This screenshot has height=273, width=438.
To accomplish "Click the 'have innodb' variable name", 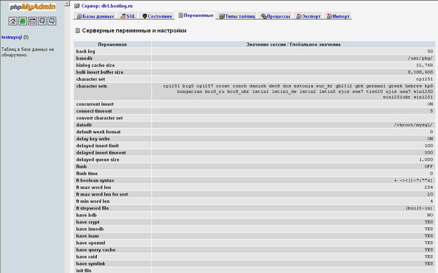I will (x=90, y=229).
